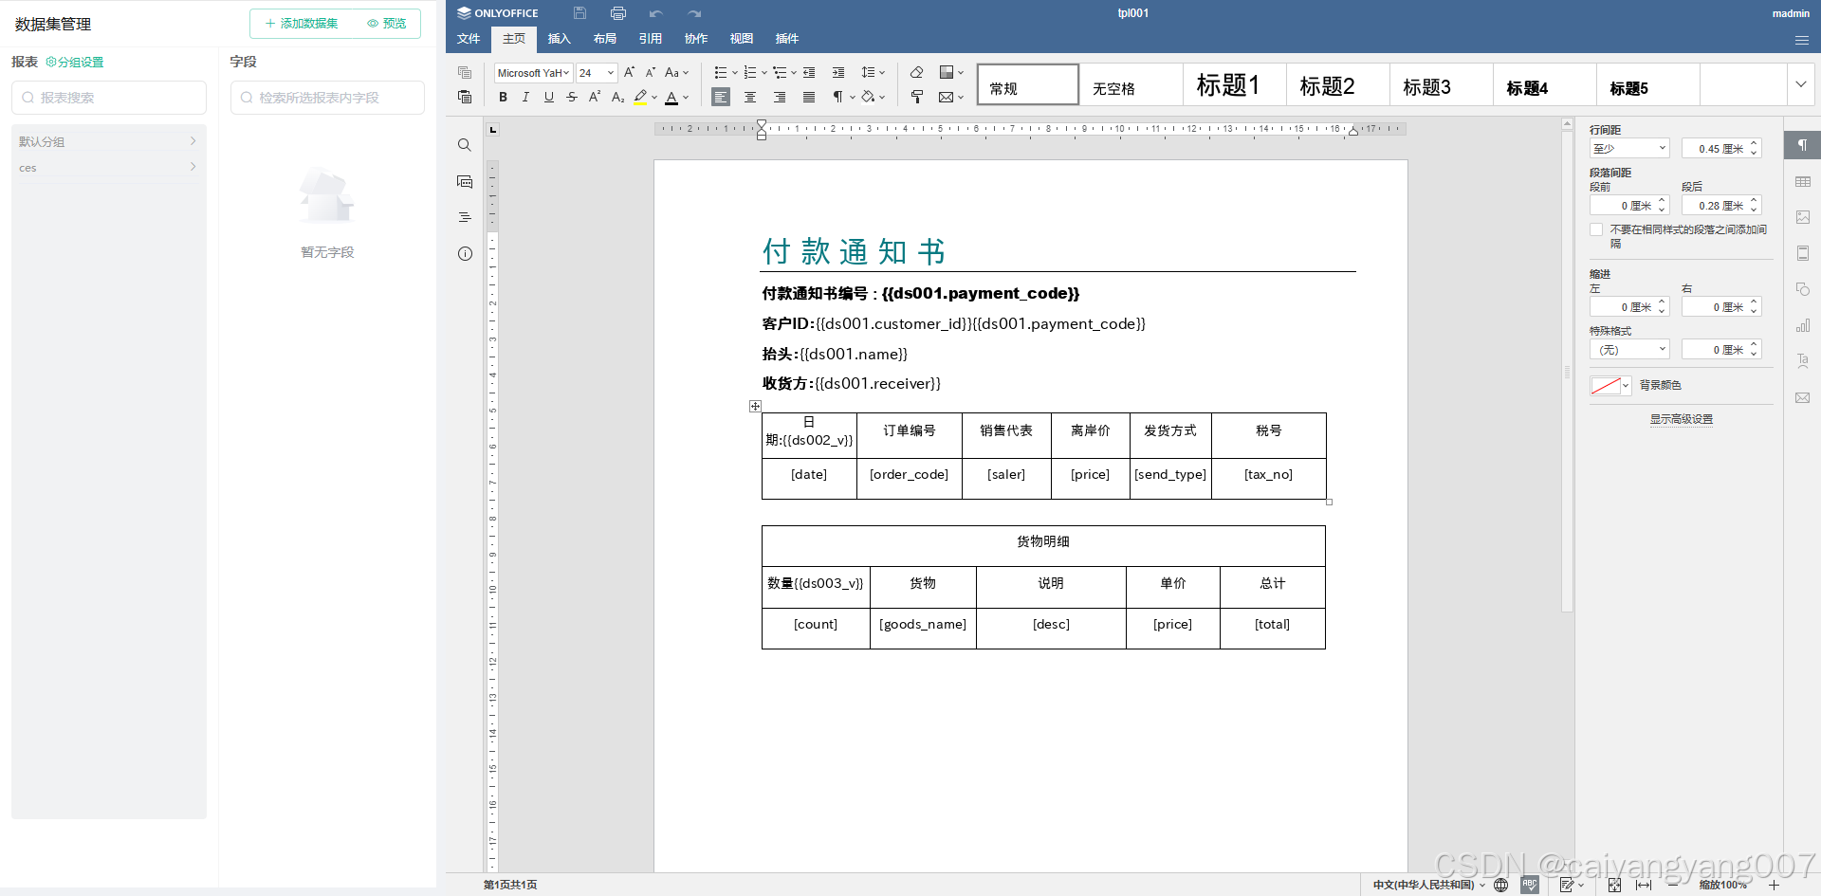Increase paragraph indent
The width and height of the screenshot is (1821, 896).
pyautogui.click(x=838, y=72)
